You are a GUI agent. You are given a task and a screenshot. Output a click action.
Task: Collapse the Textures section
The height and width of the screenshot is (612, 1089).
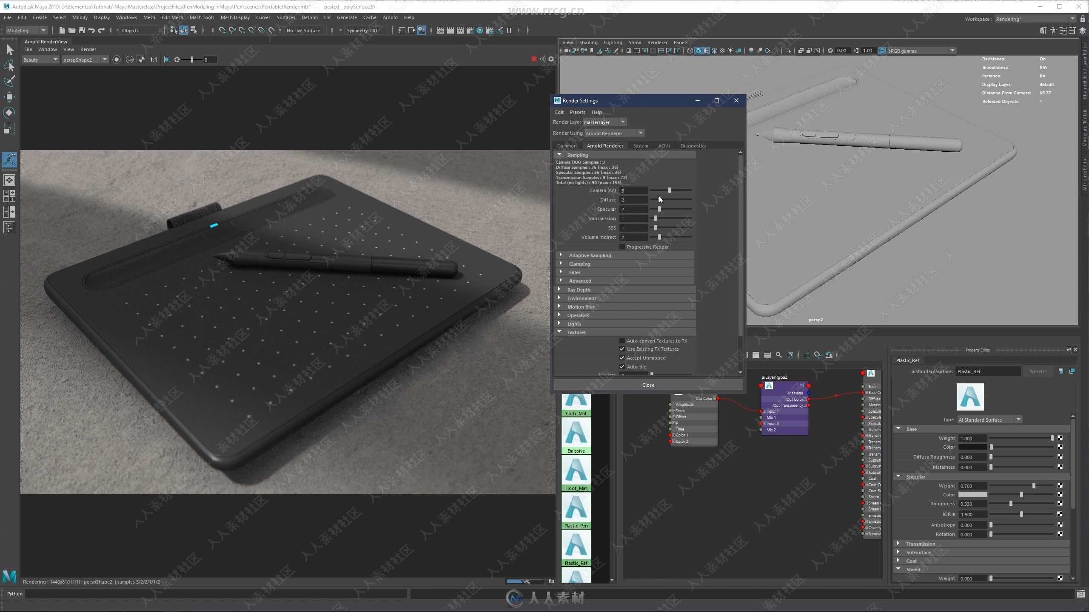625,332
